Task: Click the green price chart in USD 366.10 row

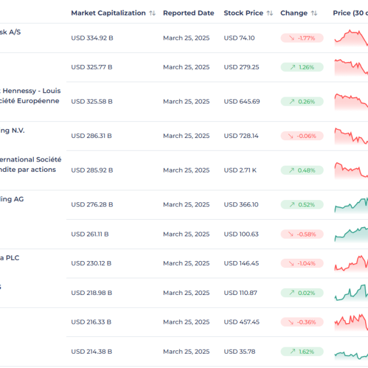Action: point(351,205)
